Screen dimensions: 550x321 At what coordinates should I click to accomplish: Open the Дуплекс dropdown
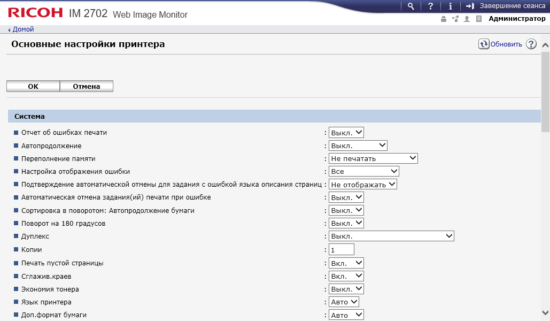391,236
